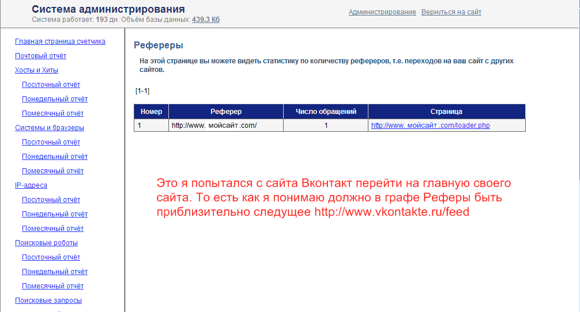This screenshot has height=312, width=580.
Task: Select the Системы и браузеры section
Action: pos(49,128)
